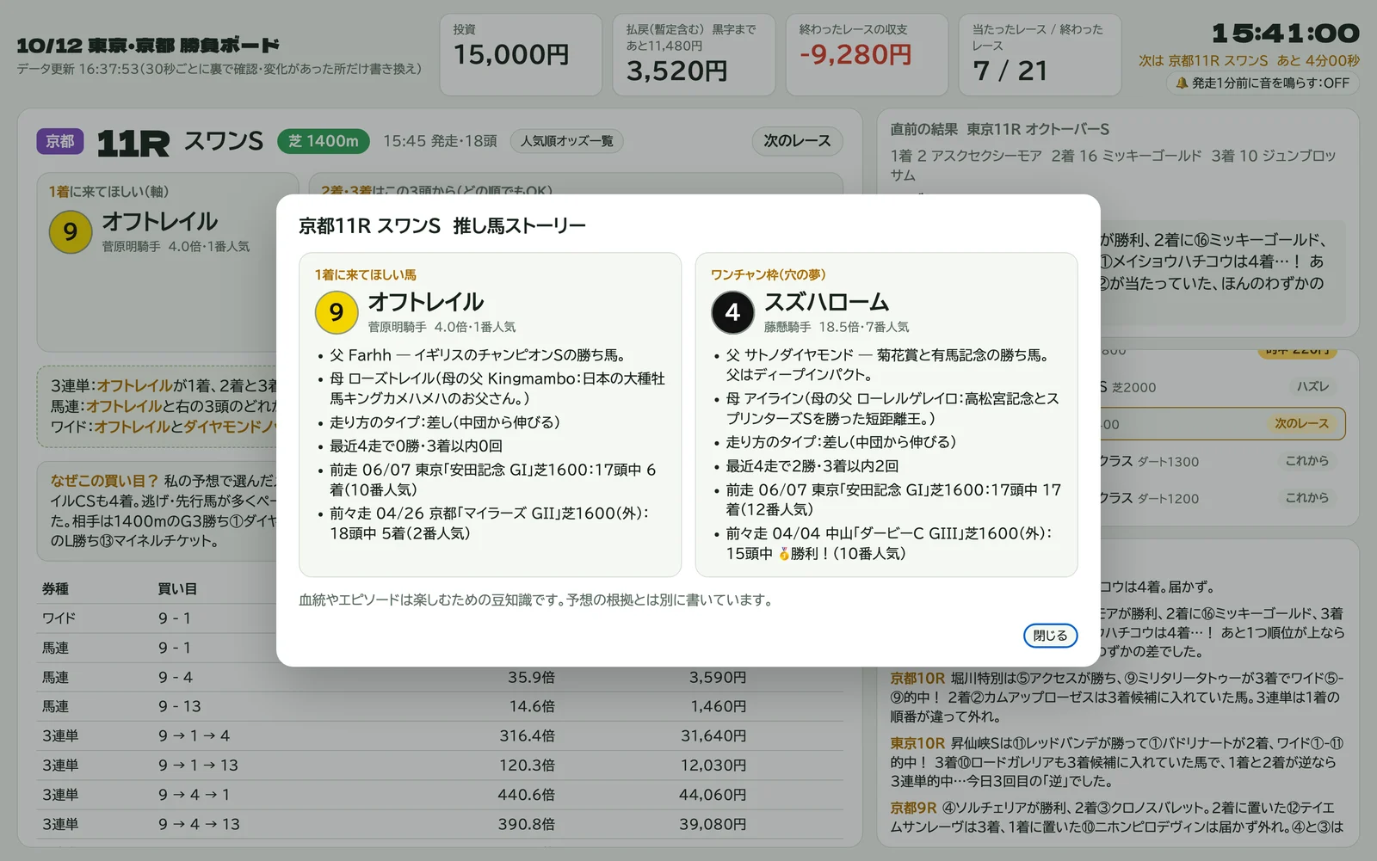Close the 推し馬ストーリー dialog with 閉じる
This screenshot has width=1377, height=861.
pos(1050,635)
